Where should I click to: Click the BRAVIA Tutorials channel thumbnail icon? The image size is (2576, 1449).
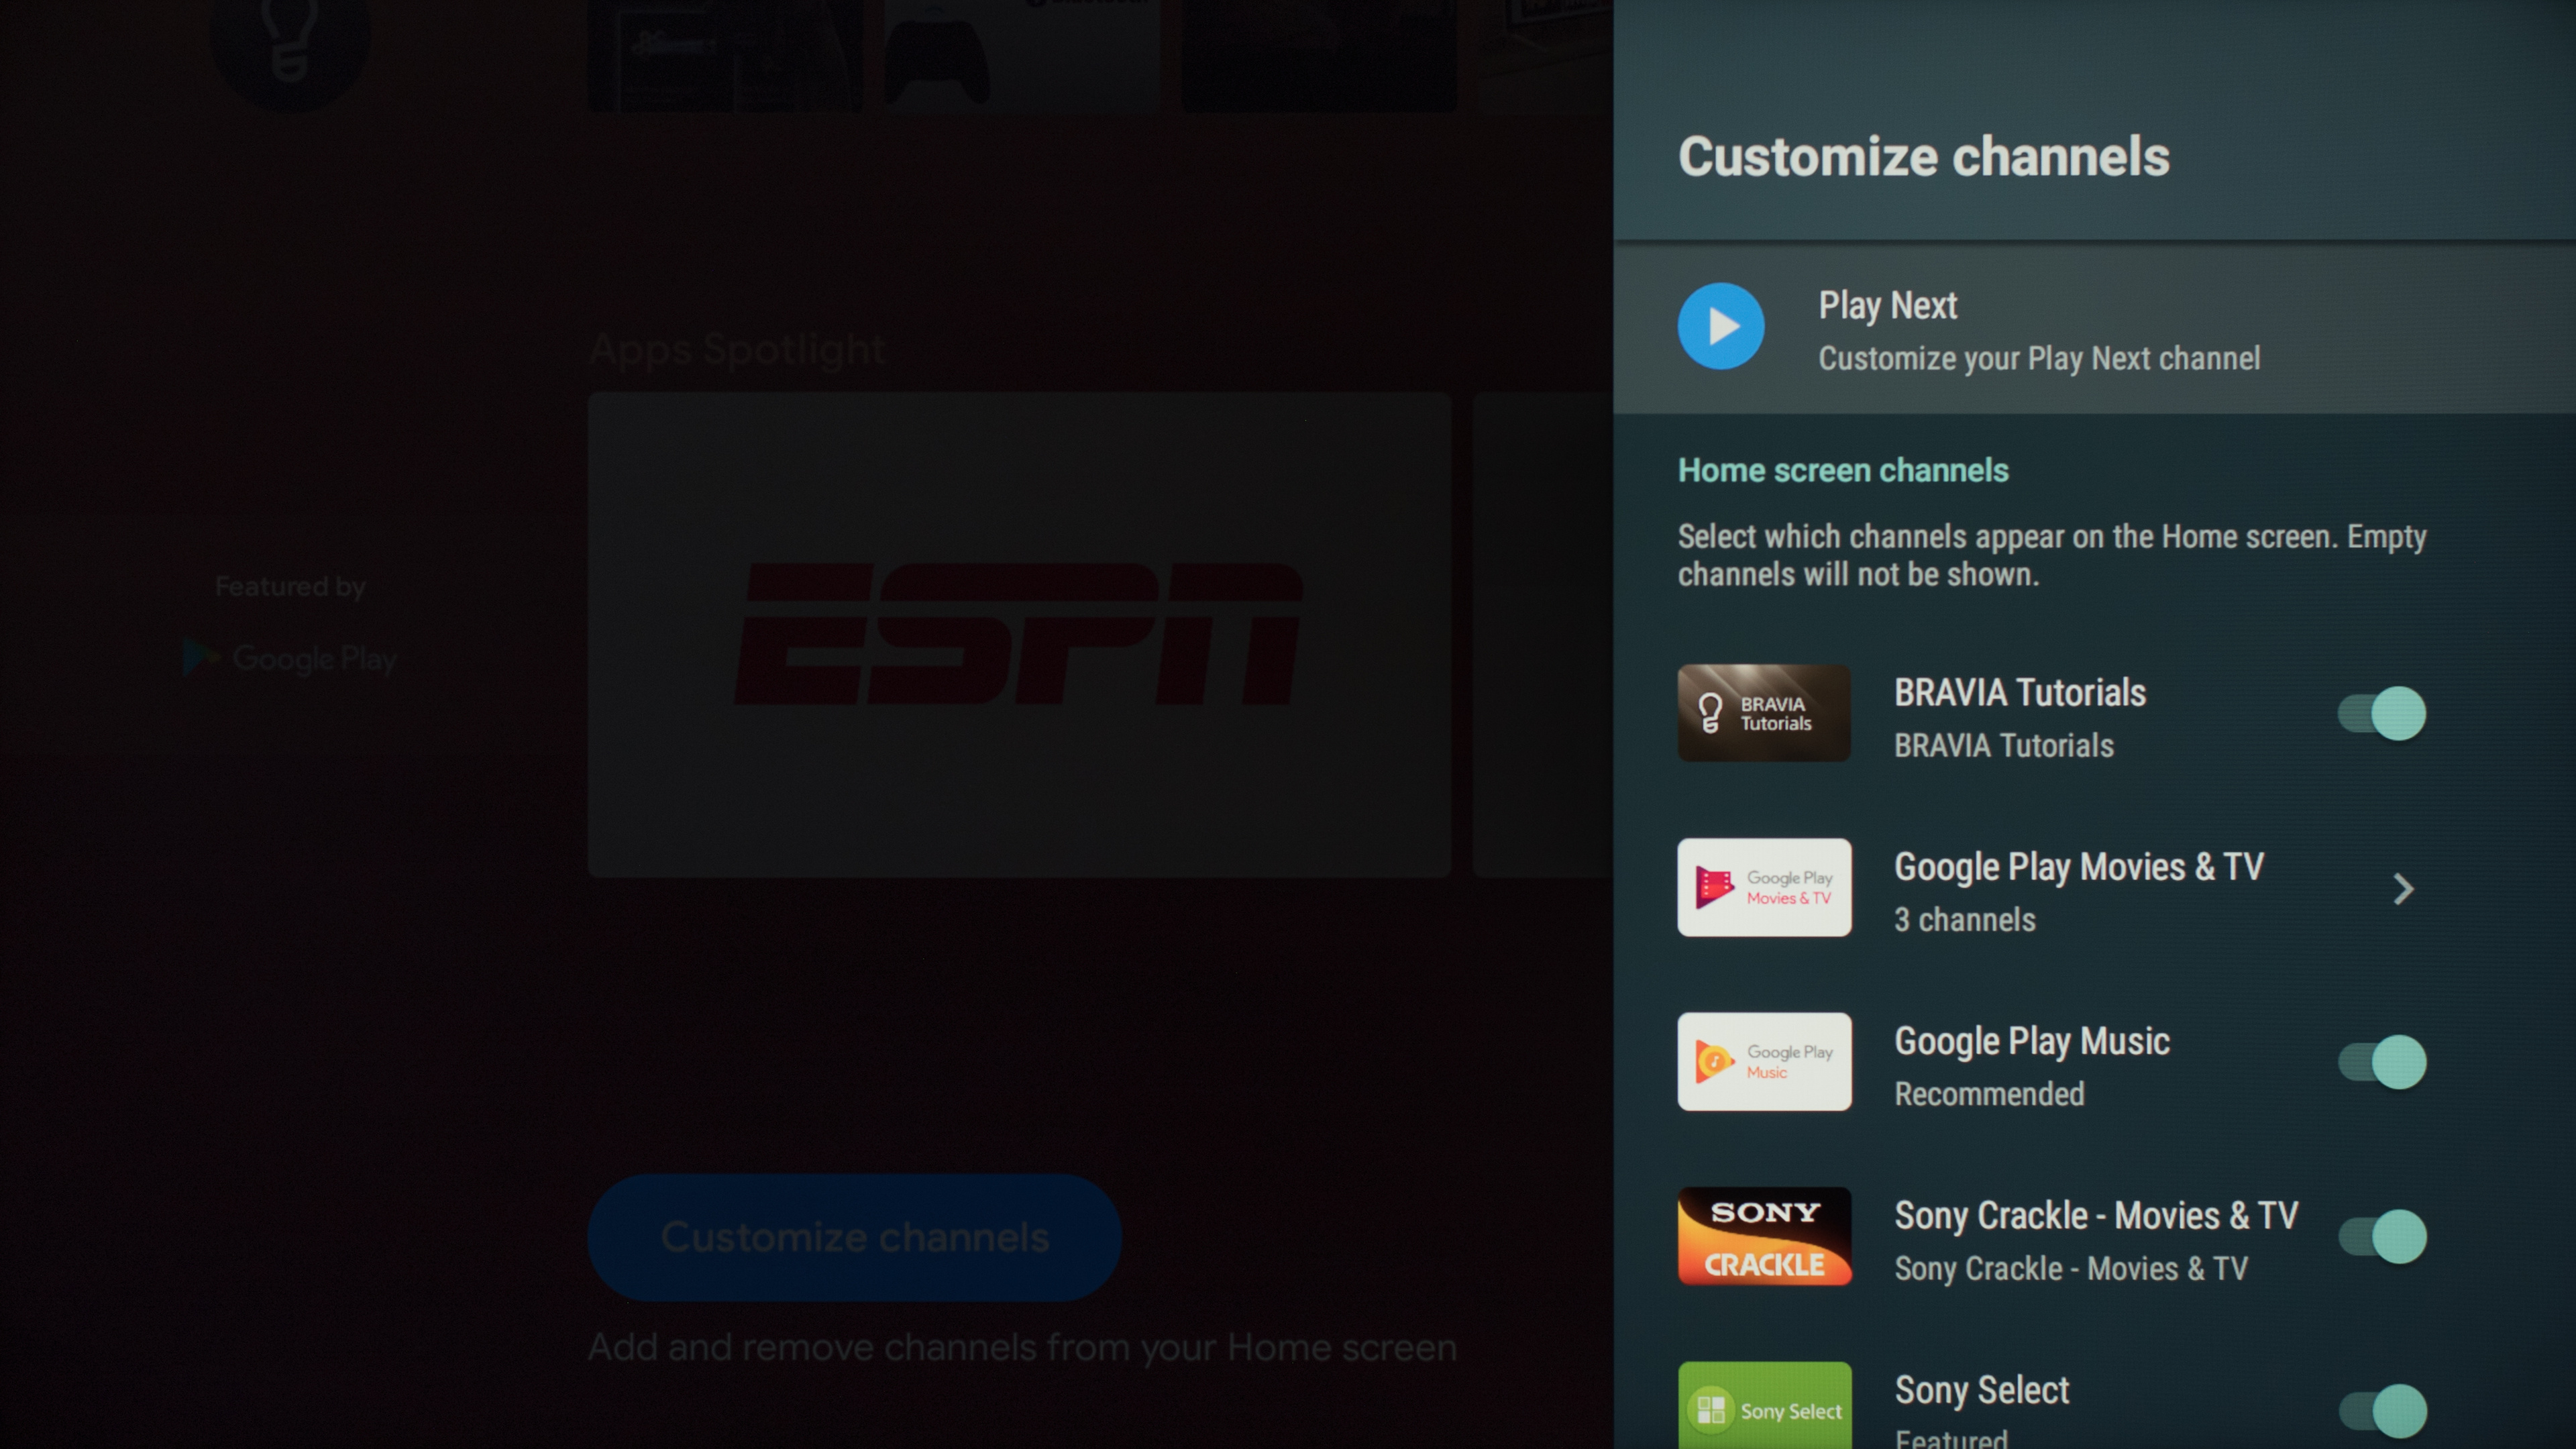1764,713
